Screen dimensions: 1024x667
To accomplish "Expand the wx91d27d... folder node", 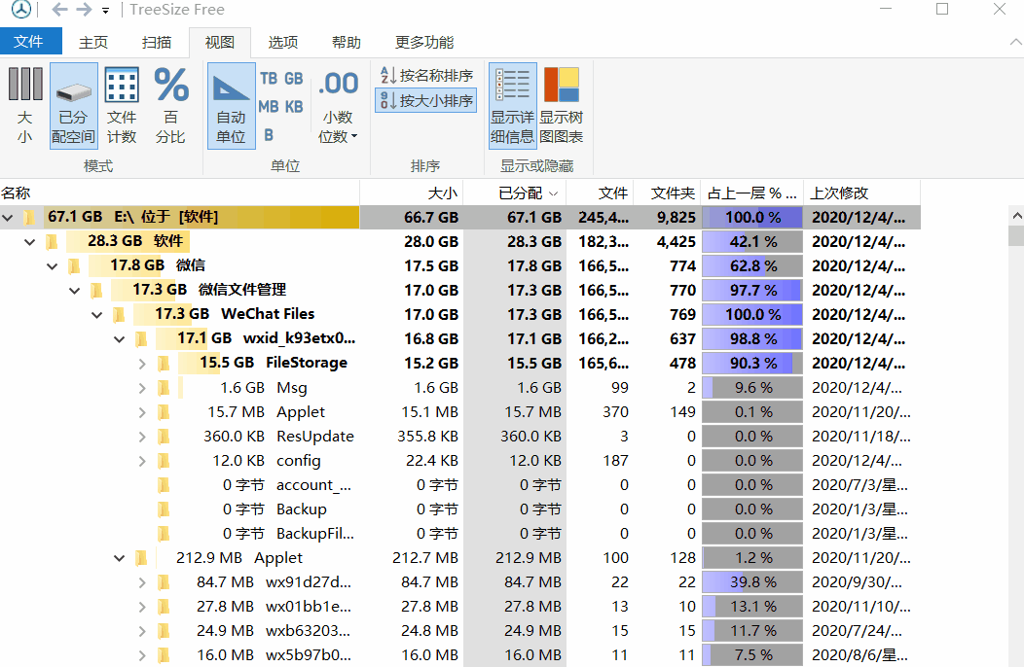I will (142, 582).
